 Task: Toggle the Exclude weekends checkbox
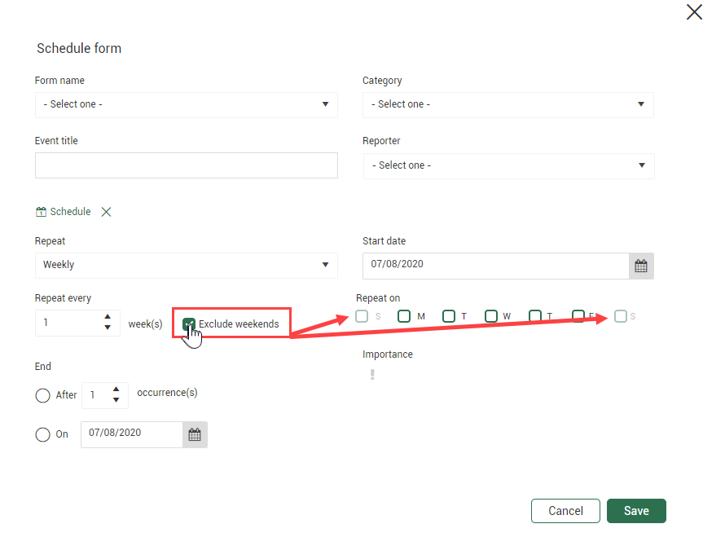click(x=189, y=324)
